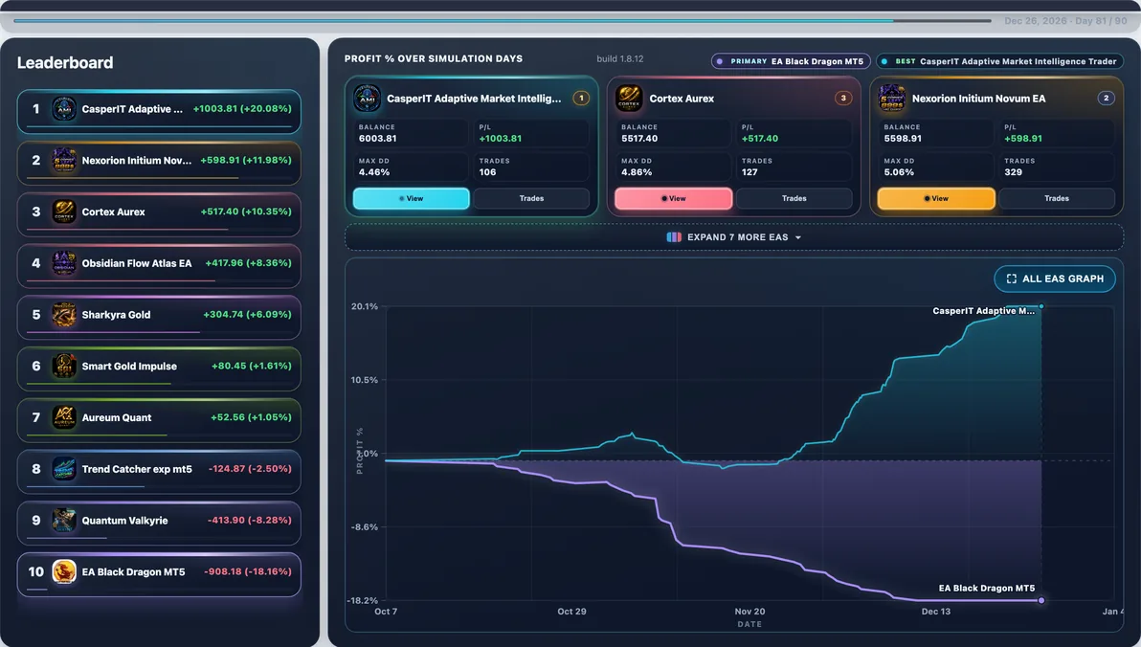Screen dimensions: 1141x647
Task: Click the 4.46% max DD value
Action: click(x=374, y=172)
